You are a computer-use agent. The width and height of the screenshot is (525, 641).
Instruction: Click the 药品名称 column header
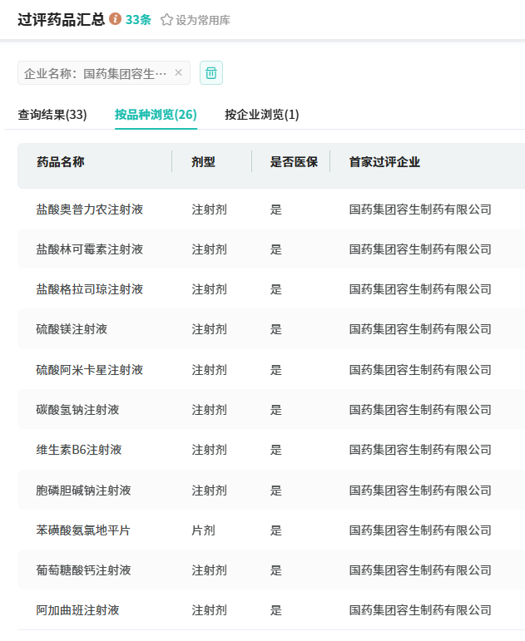pos(61,162)
